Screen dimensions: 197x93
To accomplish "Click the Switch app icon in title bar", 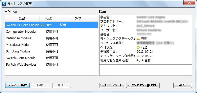I will (4, 4).
